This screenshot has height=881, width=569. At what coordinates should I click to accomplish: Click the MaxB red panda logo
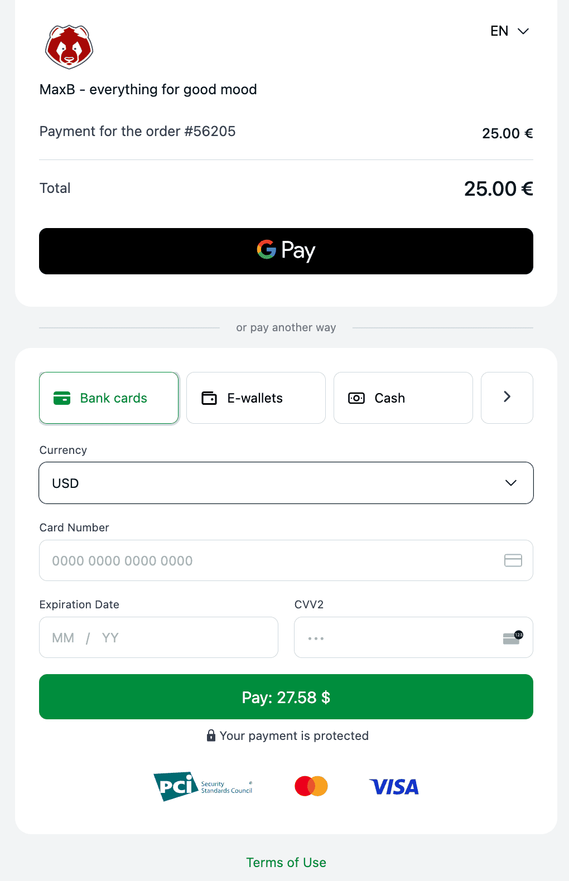coord(69,47)
